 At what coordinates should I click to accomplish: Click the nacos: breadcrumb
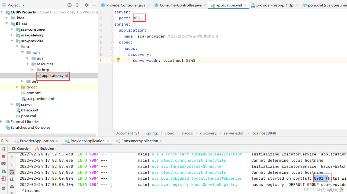click(x=188, y=133)
